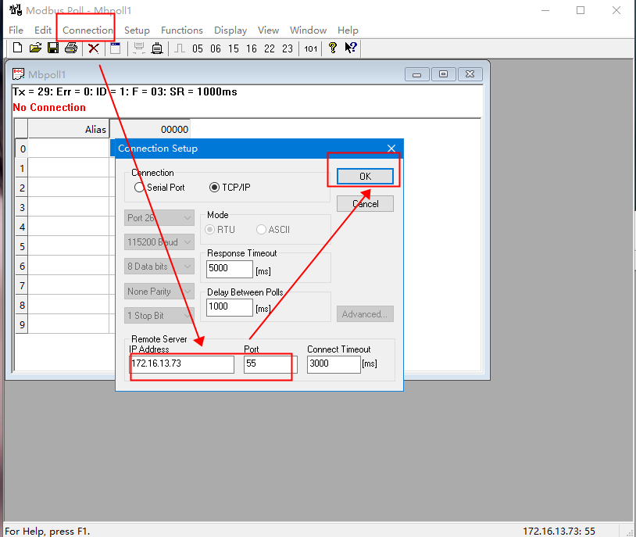This screenshot has height=537, width=636.
Task: Open the Port 26 dropdown
Action: [159, 218]
